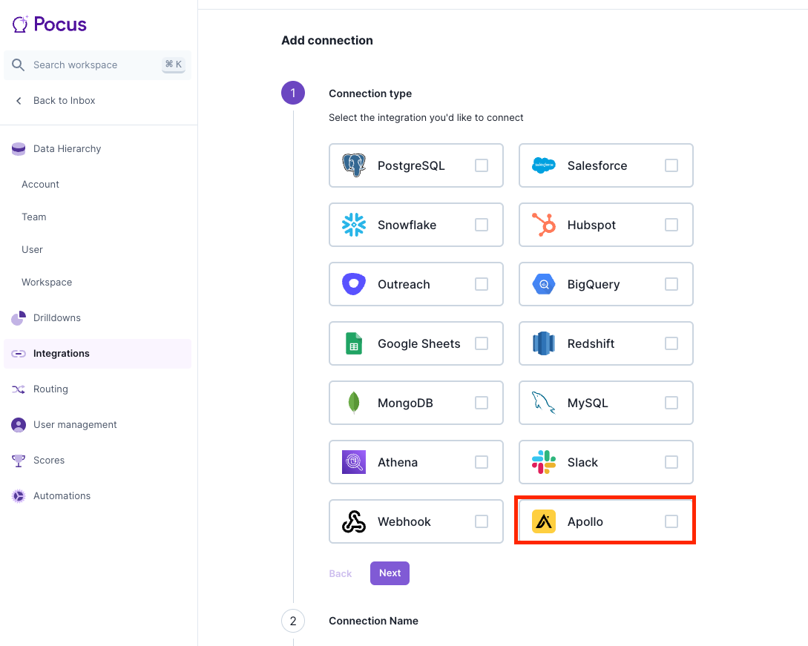
Task: Click the User management person icon
Action: click(x=19, y=425)
